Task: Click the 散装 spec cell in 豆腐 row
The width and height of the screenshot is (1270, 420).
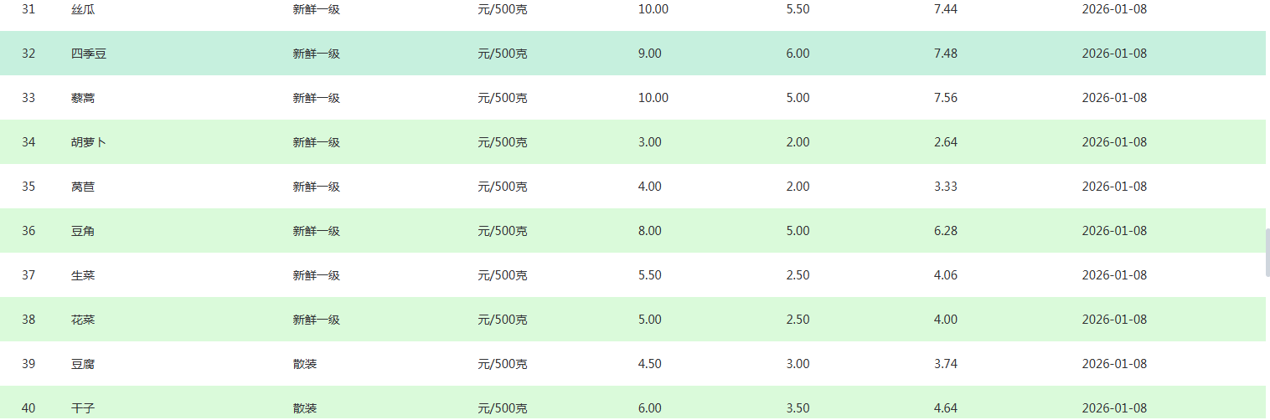Action: 305,364
